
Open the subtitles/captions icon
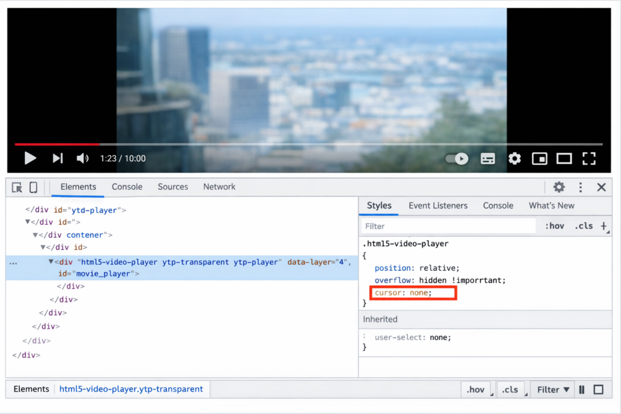(488, 158)
